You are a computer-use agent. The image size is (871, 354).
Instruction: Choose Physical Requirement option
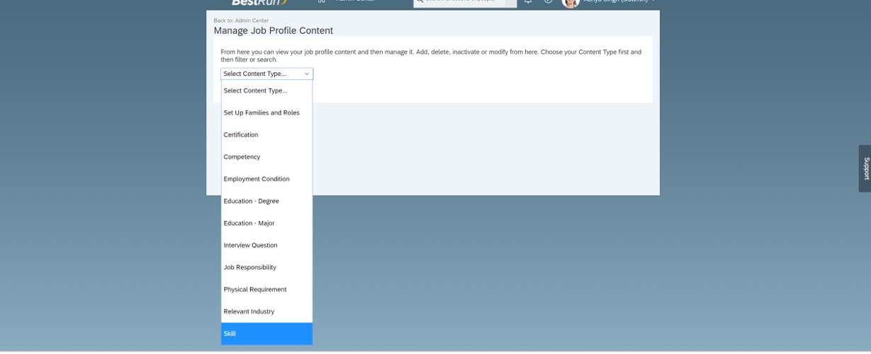(266, 289)
